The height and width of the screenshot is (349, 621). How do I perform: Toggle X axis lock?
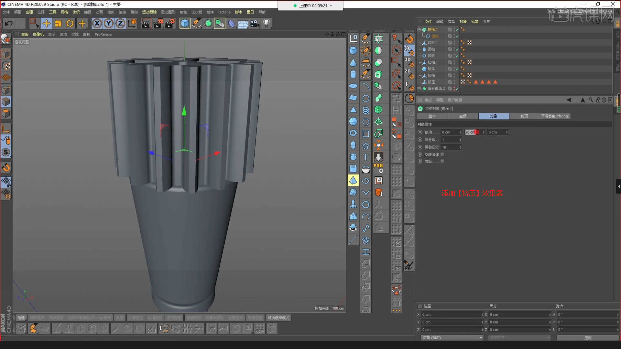97,23
